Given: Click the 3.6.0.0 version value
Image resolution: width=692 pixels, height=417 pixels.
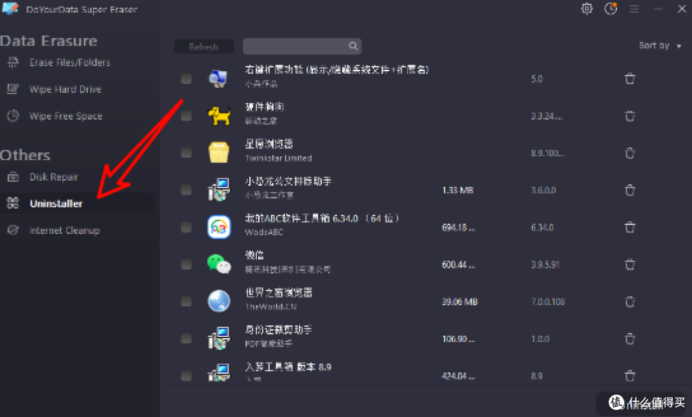Looking at the screenshot, I should 543,190.
